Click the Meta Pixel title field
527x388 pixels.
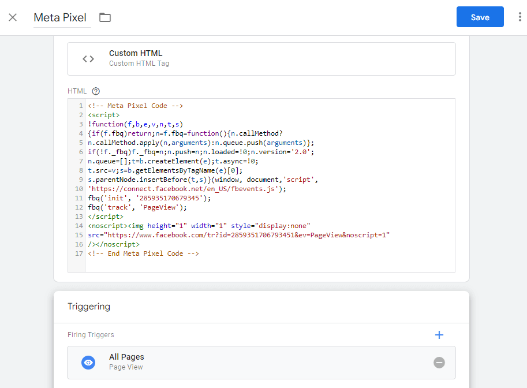click(x=61, y=17)
